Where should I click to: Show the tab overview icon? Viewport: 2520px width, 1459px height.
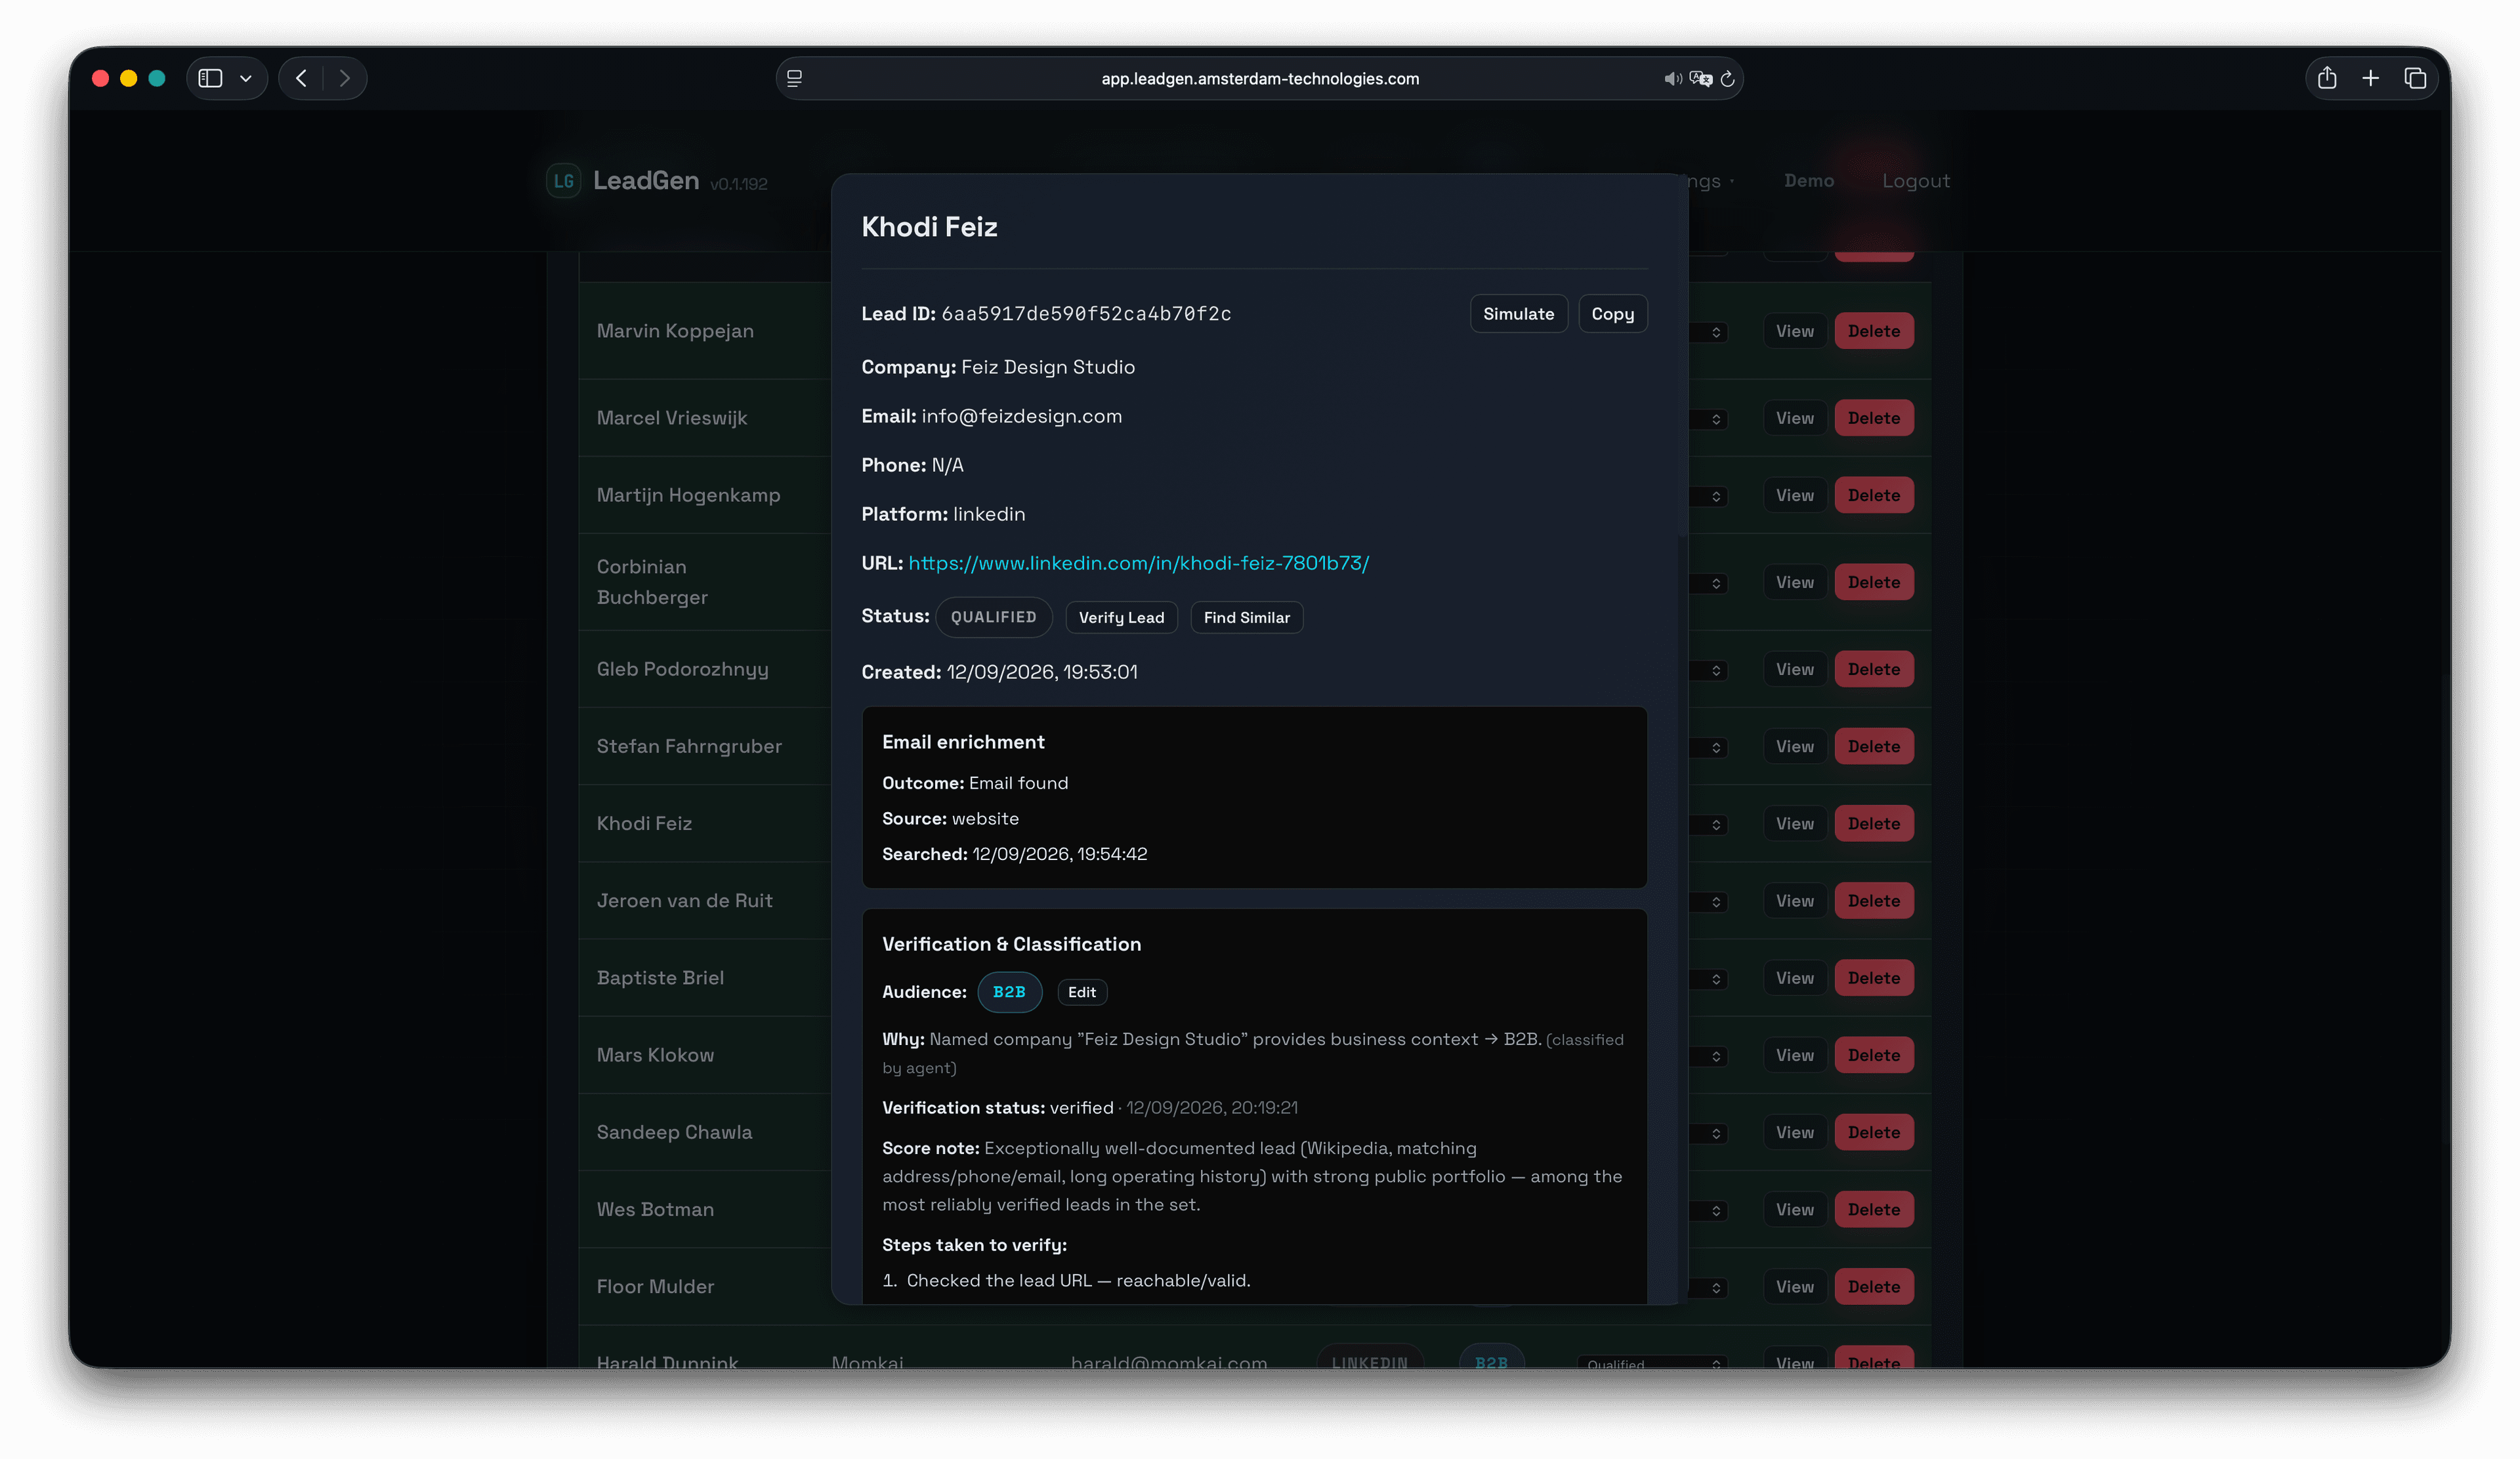2415,78
